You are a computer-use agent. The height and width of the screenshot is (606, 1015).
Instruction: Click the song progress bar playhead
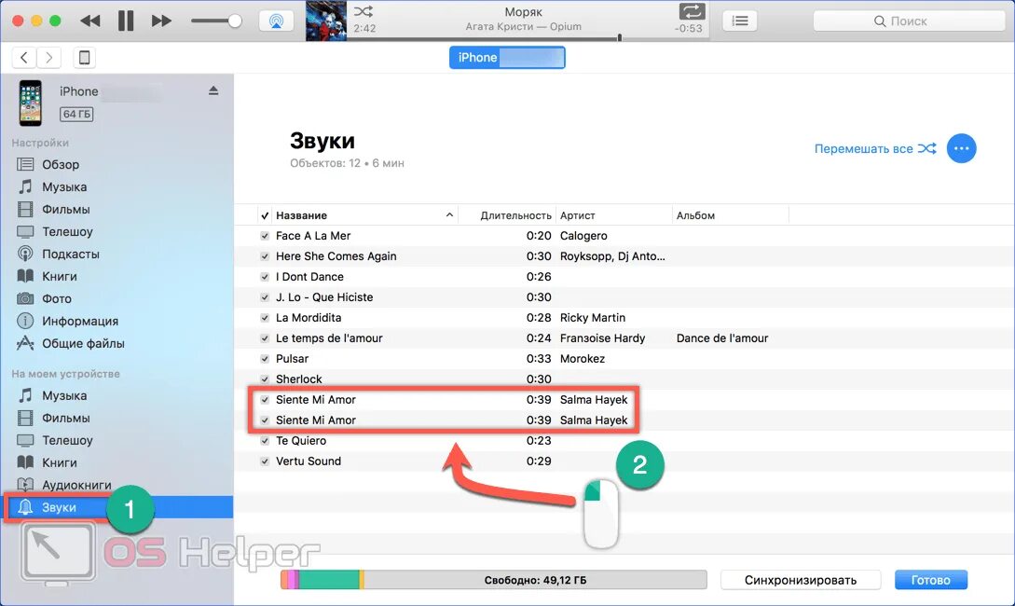point(620,37)
